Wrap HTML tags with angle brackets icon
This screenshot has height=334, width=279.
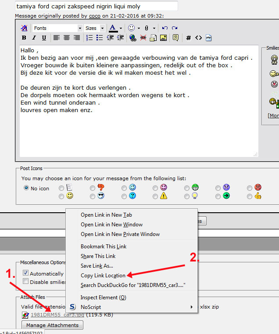click(x=198, y=38)
